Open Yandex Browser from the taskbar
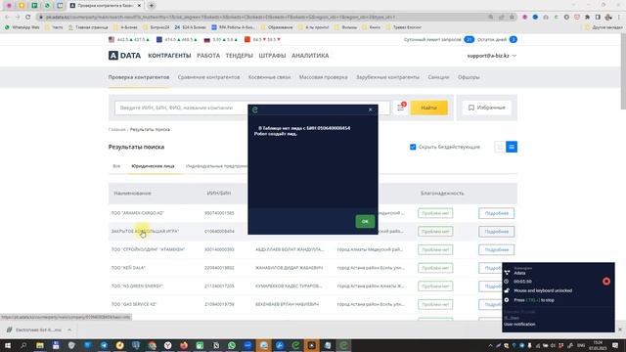Image resolution: width=626 pixels, height=352 pixels. pyautogui.click(x=167, y=345)
